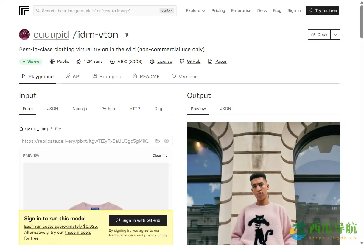Open the folder browse icon for garm_img

pyautogui.click(x=158, y=141)
